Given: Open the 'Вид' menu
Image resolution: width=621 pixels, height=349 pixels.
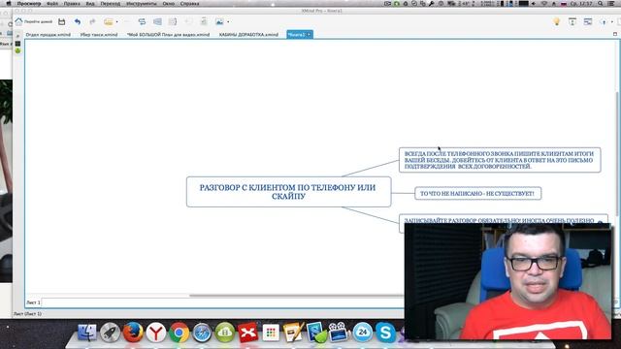Looking at the screenshot, I should 90,4.
